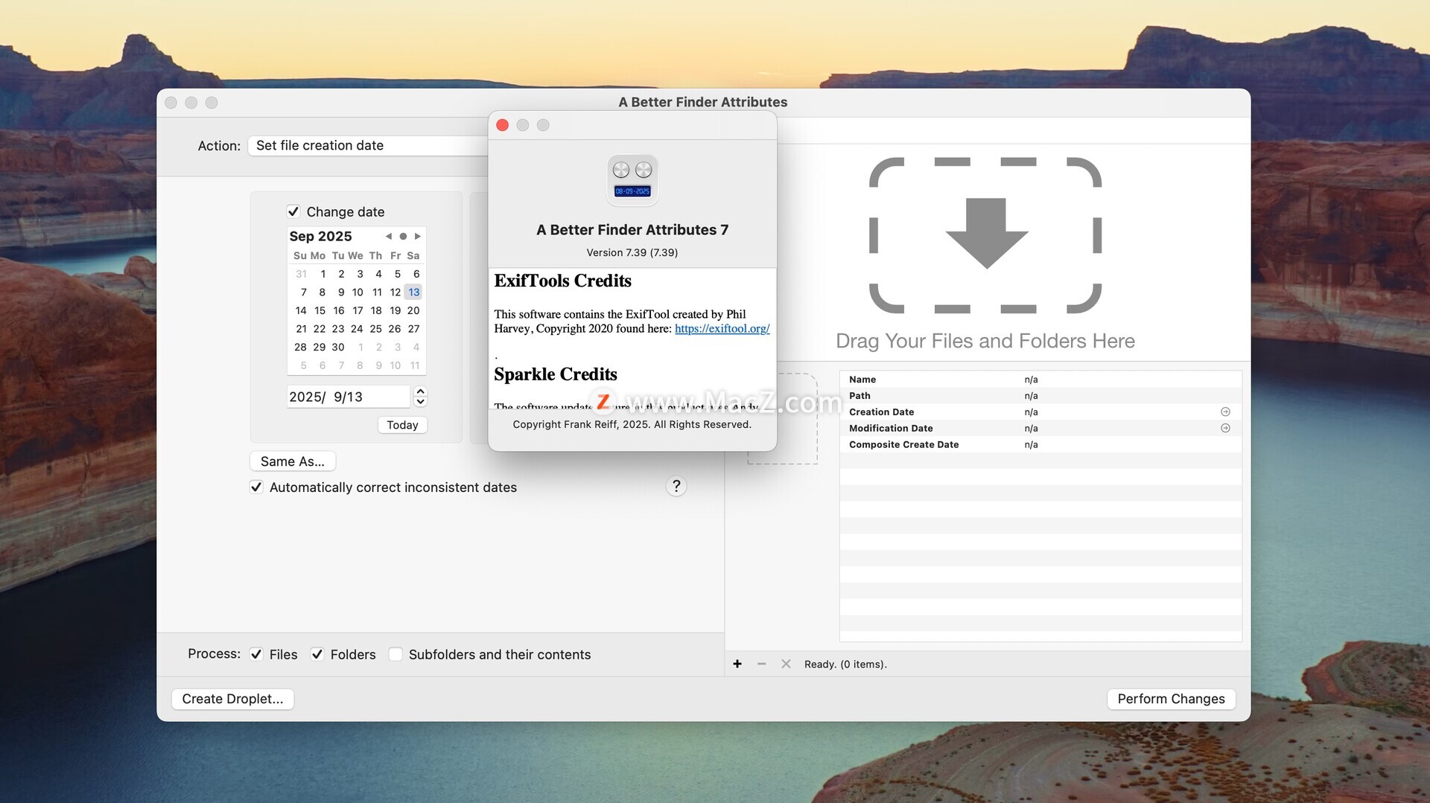
Task: Click previous month arrow in calendar
Action: tap(388, 236)
